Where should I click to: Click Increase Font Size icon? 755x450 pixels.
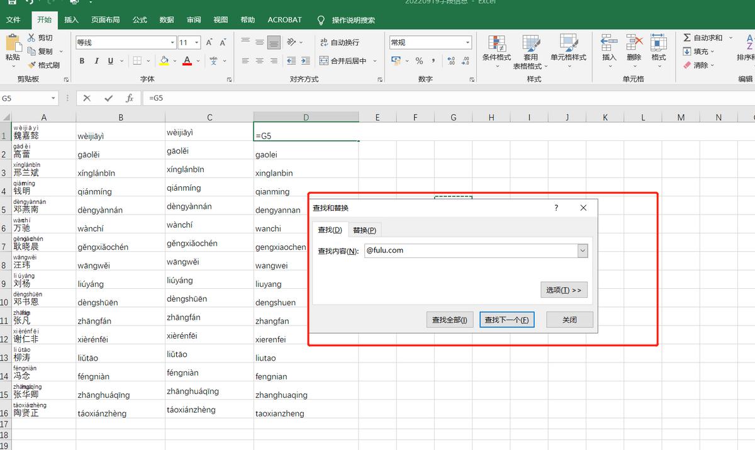click(x=210, y=42)
